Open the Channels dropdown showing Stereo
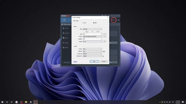186x104 pixels. point(92,54)
